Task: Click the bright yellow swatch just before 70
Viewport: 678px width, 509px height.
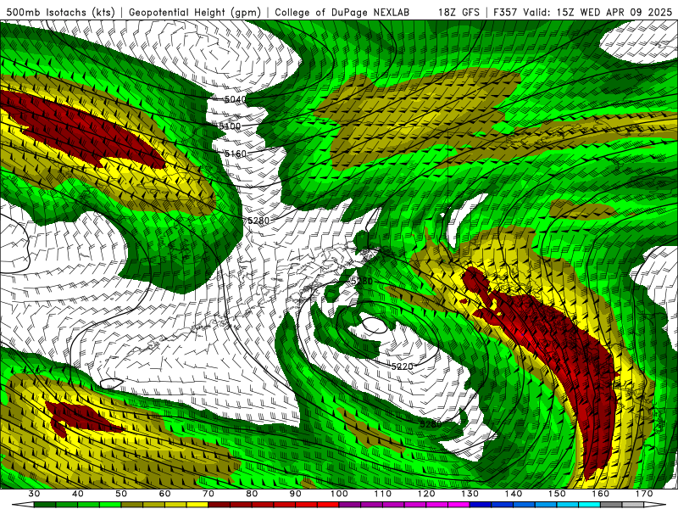Action: tap(197, 505)
